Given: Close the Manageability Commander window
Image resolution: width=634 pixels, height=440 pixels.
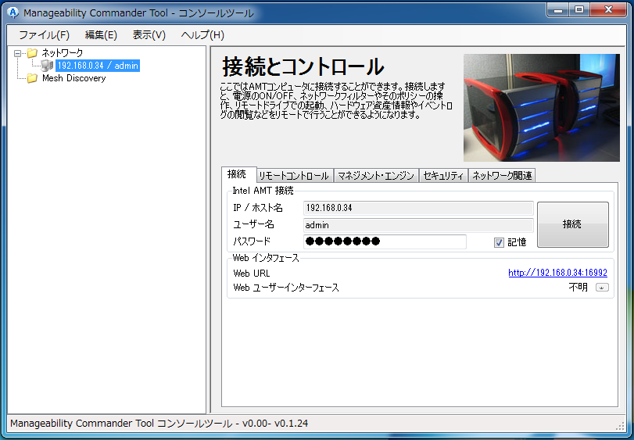Looking at the screenshot, I should click(608, 9).
